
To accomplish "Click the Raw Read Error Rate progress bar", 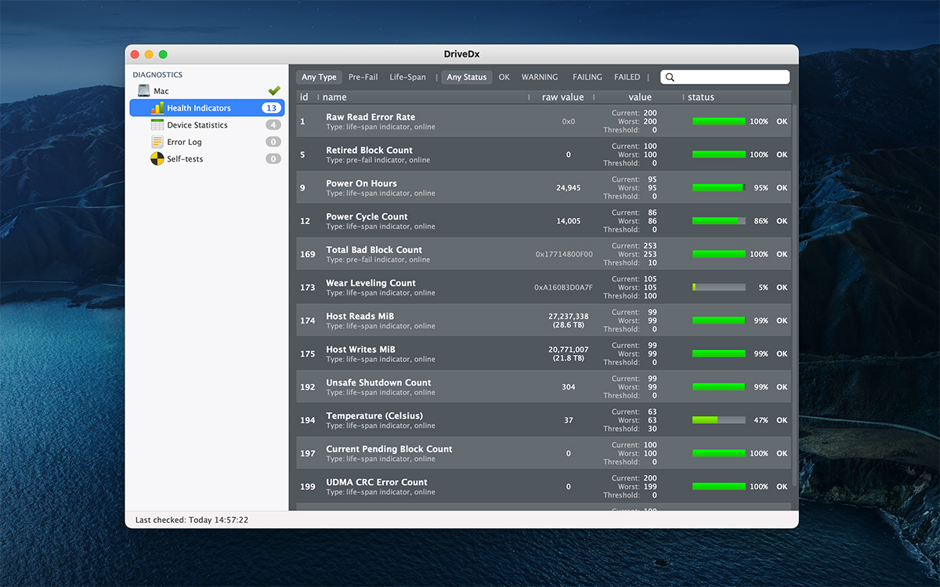I will point(719,121).
